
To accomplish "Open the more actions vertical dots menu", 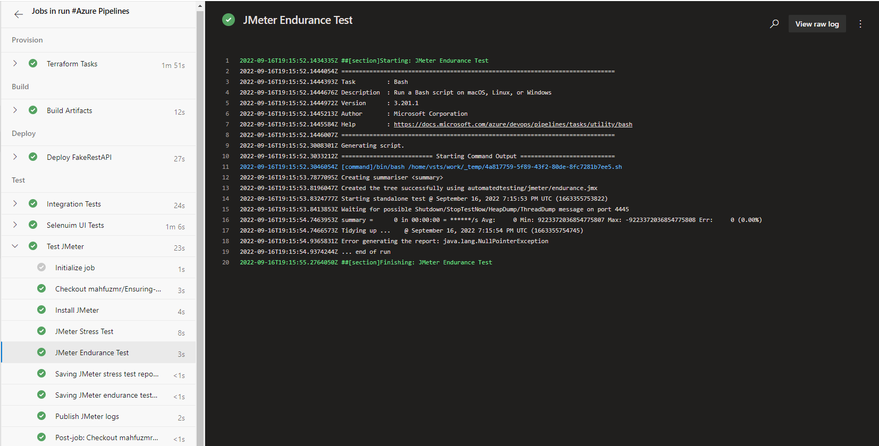I will click(x=860, y=24).
